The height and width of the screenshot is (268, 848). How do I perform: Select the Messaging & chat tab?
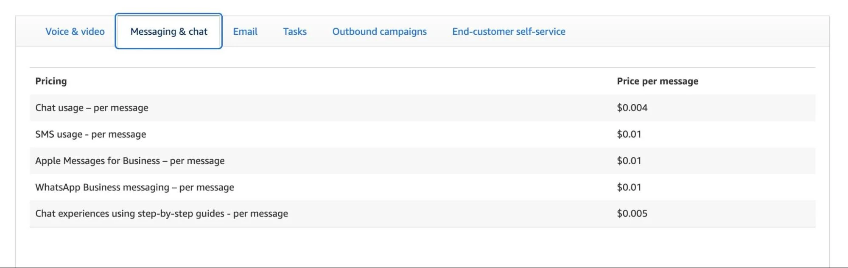coord(169,32)
